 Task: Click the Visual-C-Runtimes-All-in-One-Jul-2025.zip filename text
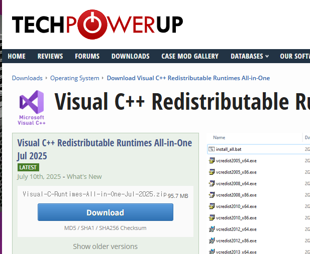[x=94, y=194]
